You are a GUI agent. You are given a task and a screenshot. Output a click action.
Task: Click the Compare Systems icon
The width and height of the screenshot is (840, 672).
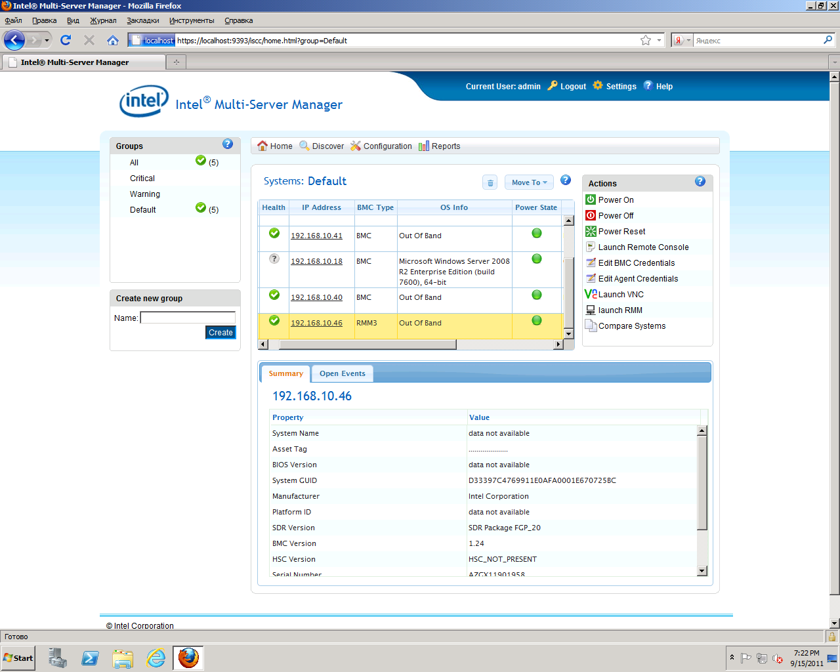coord(591,326)
